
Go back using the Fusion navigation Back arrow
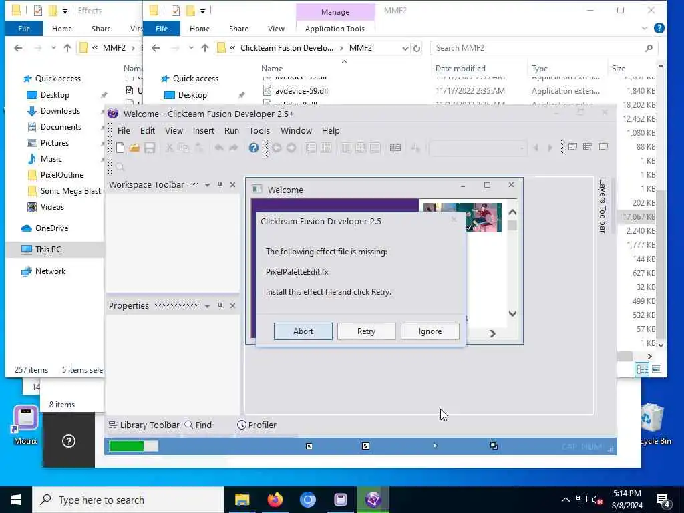click(276, 148)
